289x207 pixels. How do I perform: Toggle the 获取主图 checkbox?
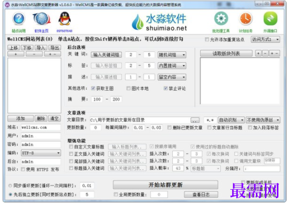tap(93, 89)
